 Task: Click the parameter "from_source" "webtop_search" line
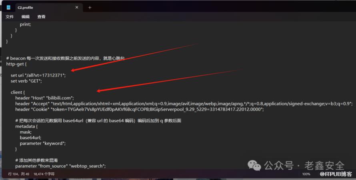point(60,166)
